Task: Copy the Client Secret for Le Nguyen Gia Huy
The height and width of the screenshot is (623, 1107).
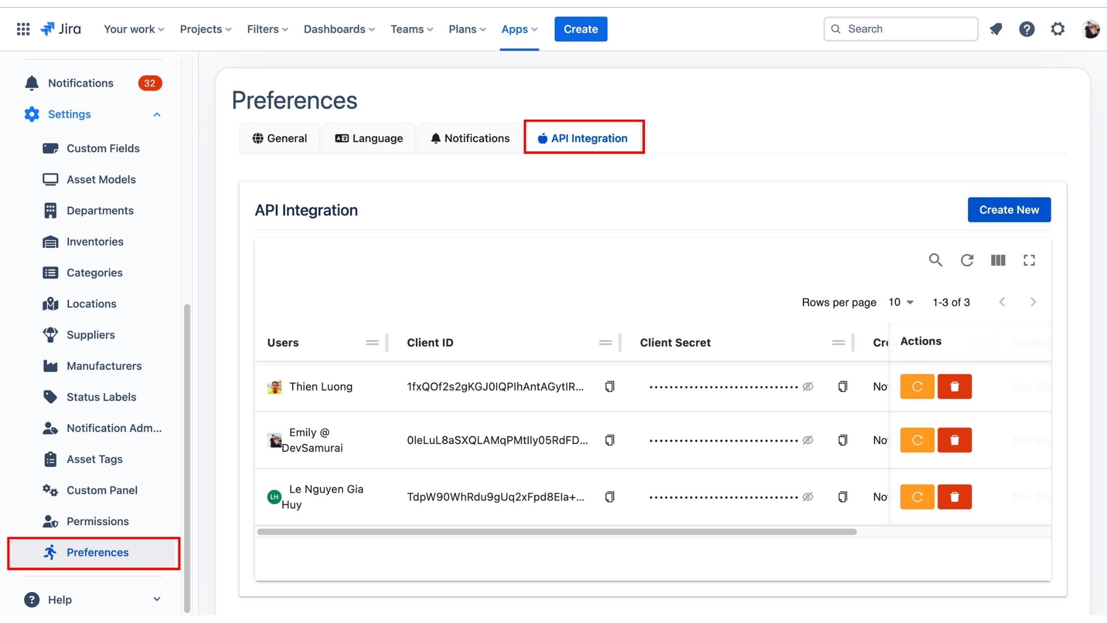Action: (843, 497)
